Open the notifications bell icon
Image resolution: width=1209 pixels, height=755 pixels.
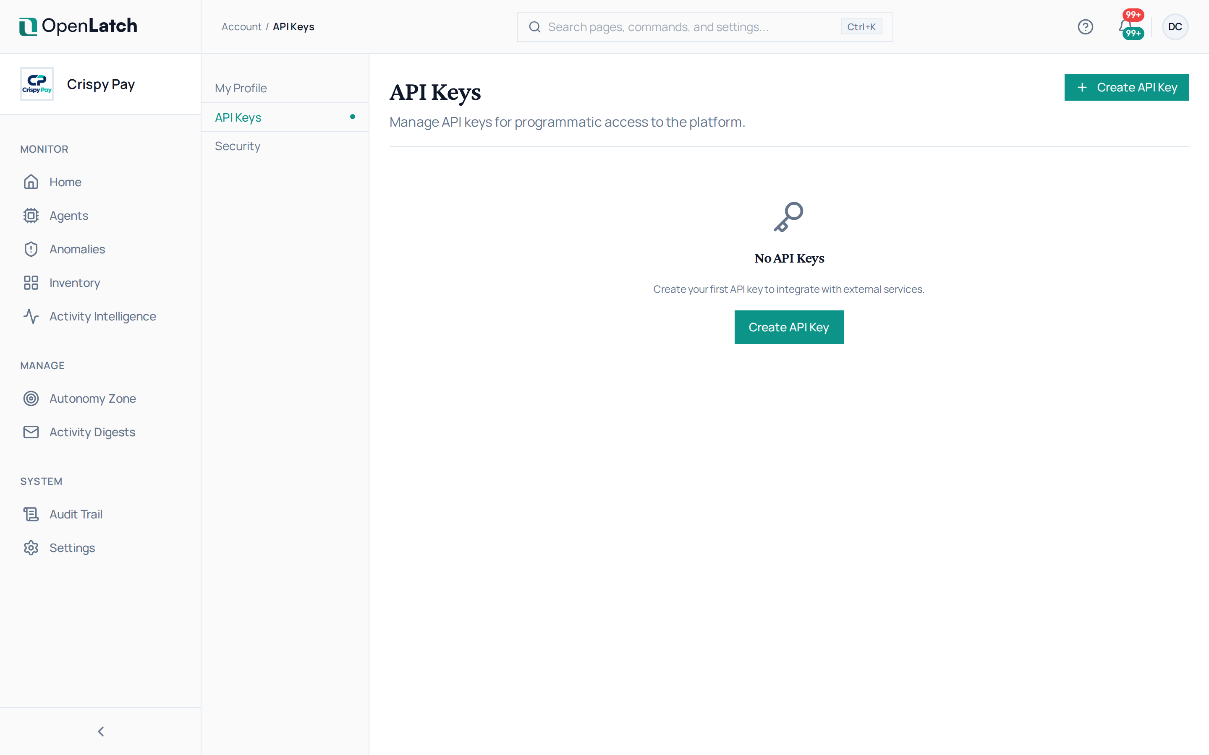pos(1125,26)
